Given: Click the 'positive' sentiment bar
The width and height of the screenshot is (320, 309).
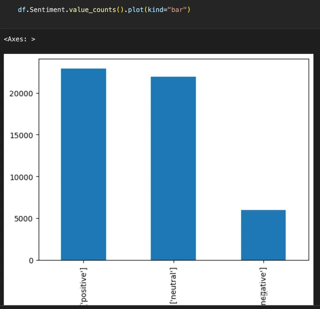Looking at the screenshot, I should tap(84, 164).
